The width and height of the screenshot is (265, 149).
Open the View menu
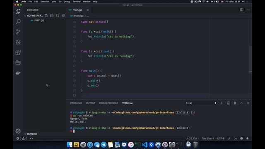54,2
